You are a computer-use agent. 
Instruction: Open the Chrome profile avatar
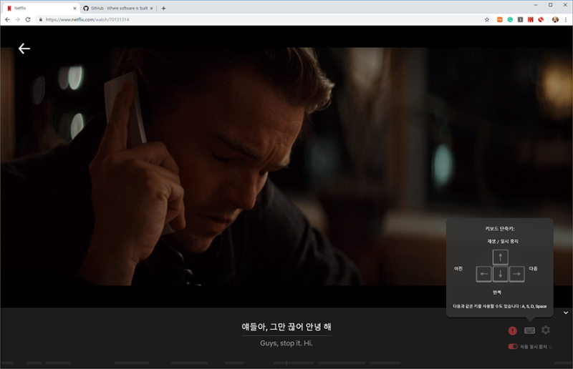pyautogui.click(x=555, y=19)
